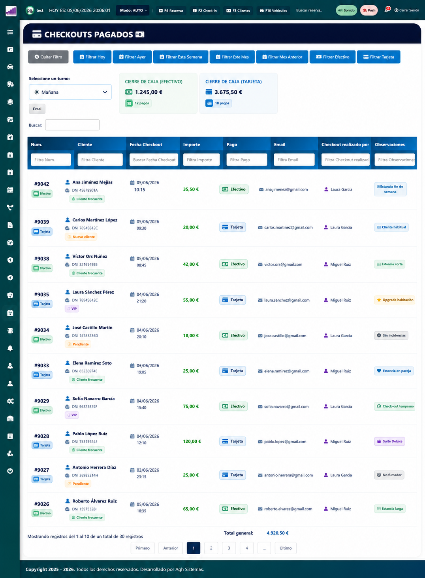The image size is (425, 578).
Task: Remove filter with Quitar Filtro
Action: point(48,57)
